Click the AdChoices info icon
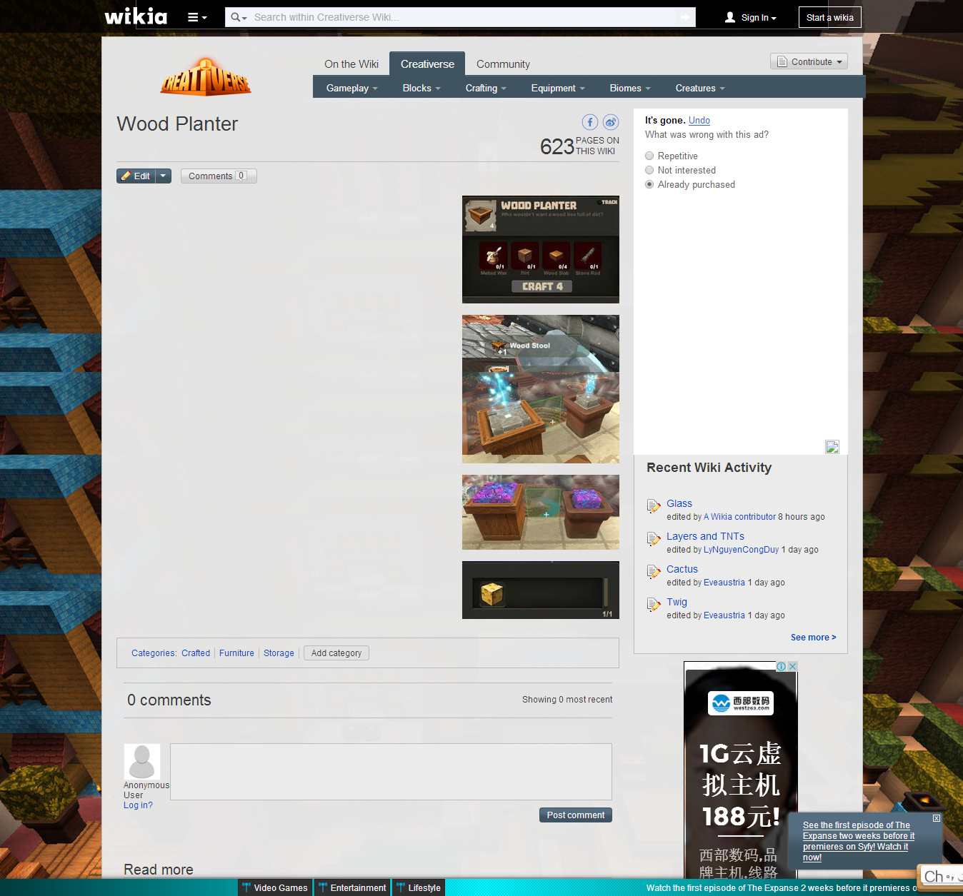The height and width of the screenshot is (896, 963). pyautogui.click(x=782, y=666)
